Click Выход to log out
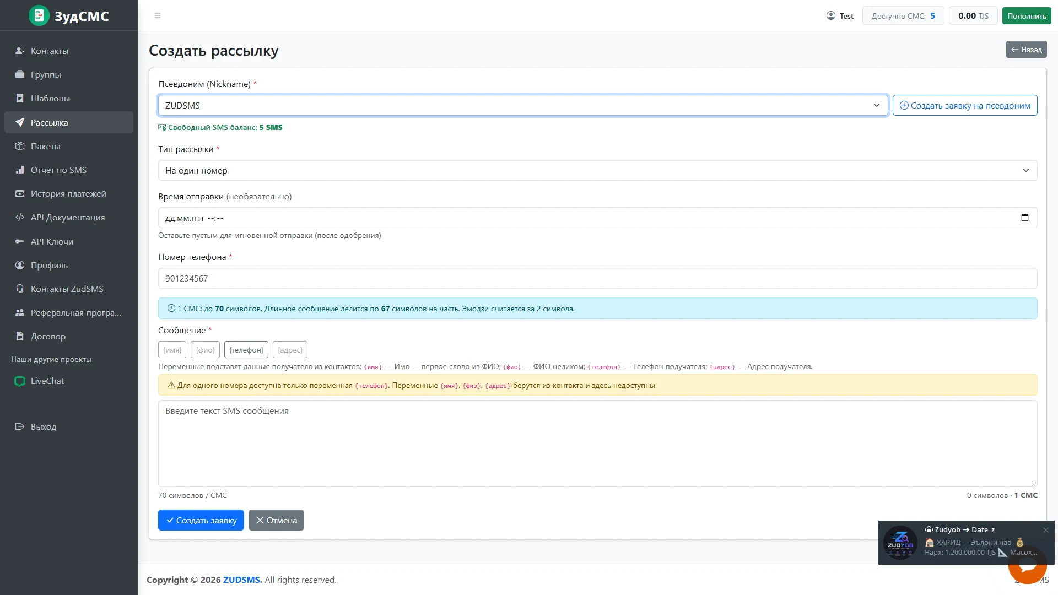Viewport: 1058px width, 595px height. point(69,426)
